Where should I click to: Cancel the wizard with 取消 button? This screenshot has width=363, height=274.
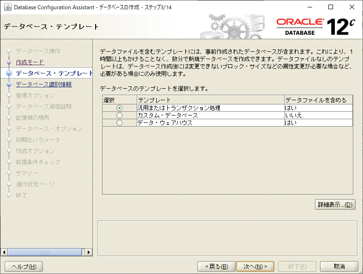[339, 266]
